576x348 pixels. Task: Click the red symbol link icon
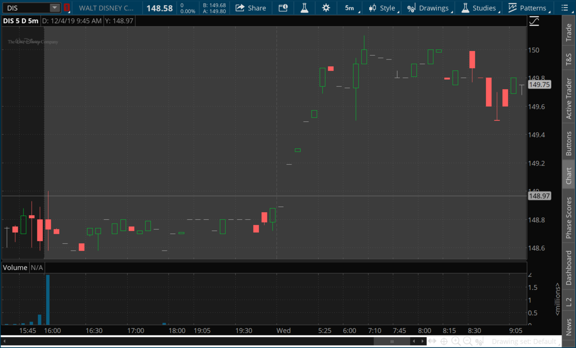[67, 8]
